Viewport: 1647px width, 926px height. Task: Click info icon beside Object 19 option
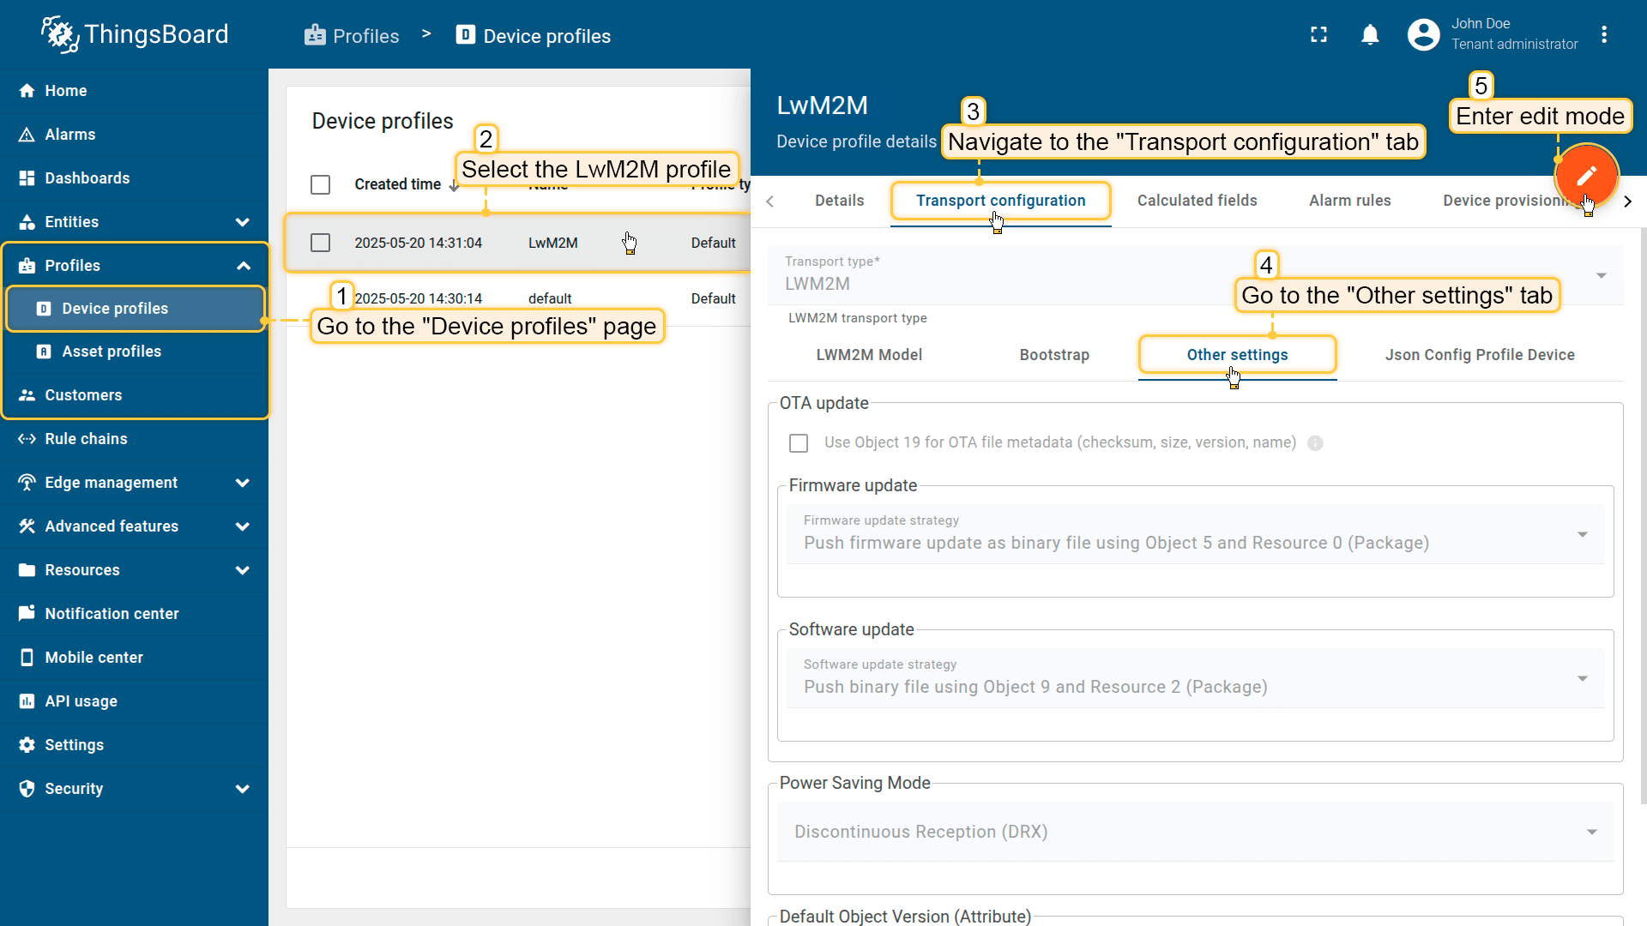(1315, 443)
